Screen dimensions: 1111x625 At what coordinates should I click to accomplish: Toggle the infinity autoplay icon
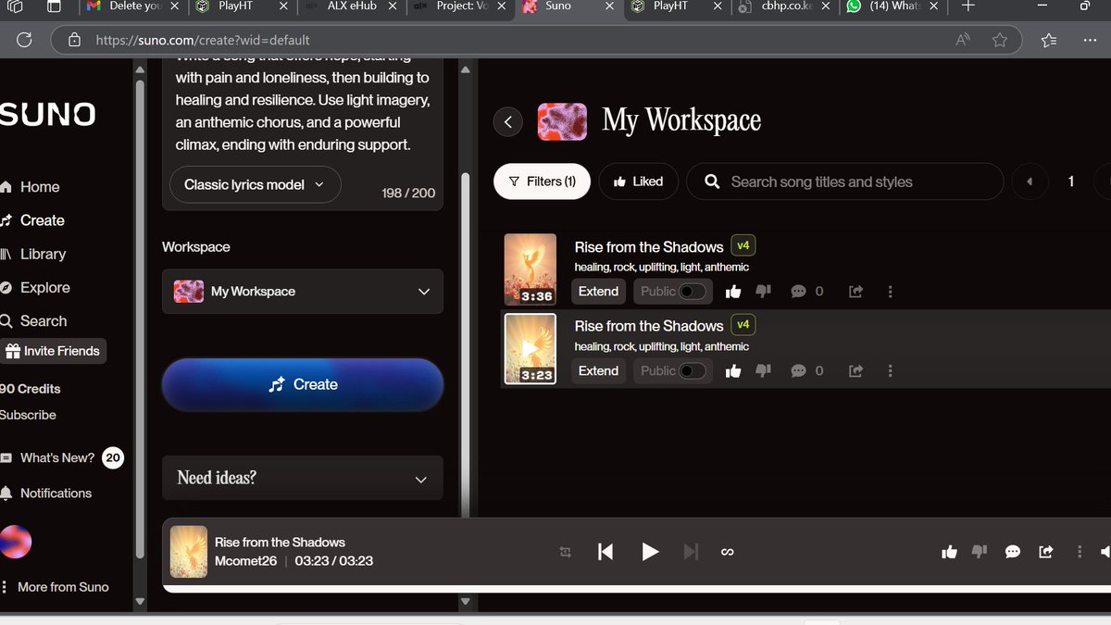(x=727, y=552)
